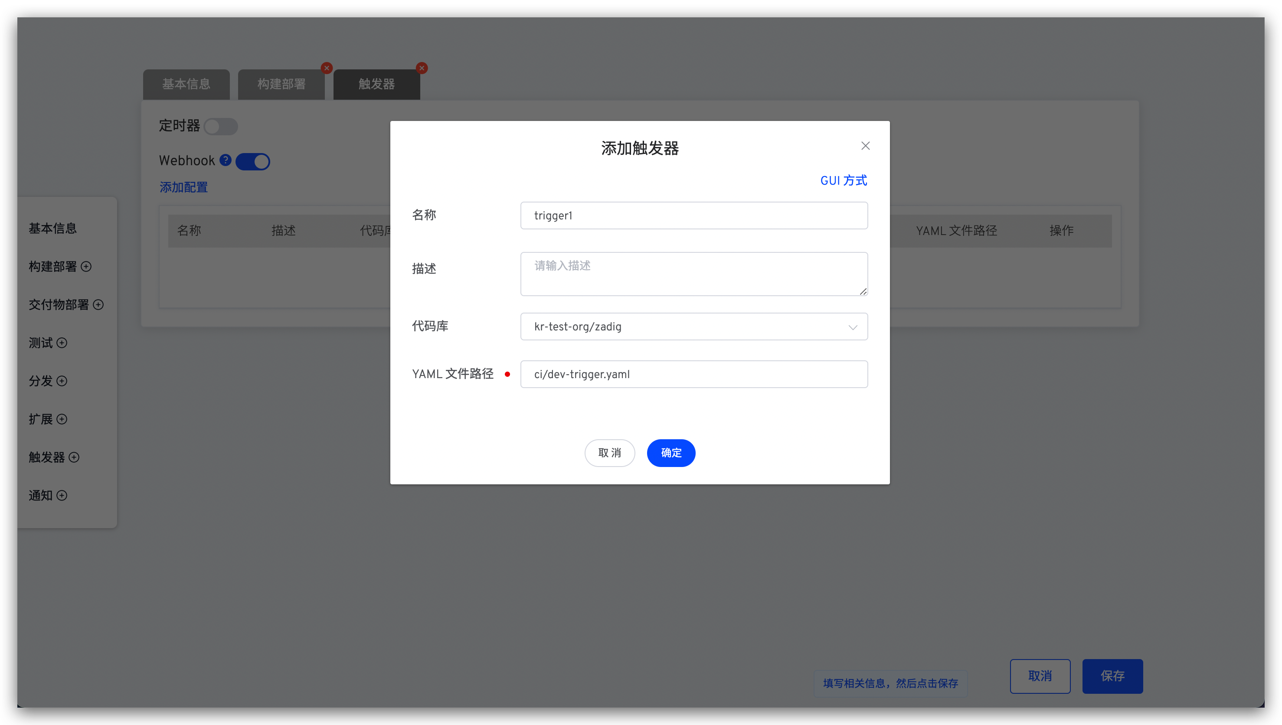Click the 添加触发器 dialog title
The width and height of the screenshot is (1282, 725).
[640, 148]
